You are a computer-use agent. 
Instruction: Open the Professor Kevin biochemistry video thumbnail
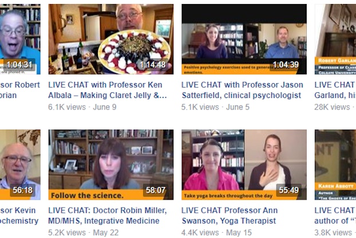[20, 165]
